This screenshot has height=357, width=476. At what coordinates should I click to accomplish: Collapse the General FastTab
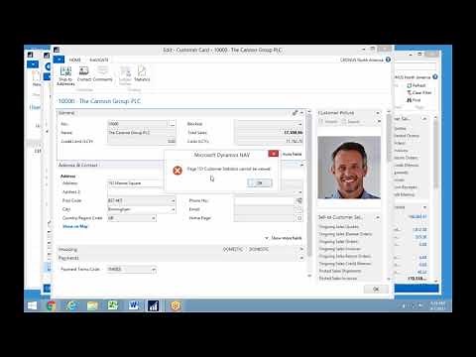(x=301, y=113)
